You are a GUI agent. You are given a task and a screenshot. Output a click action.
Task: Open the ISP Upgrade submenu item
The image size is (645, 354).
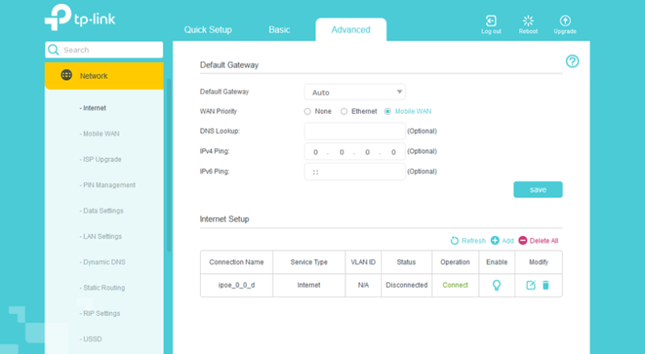coord(100,160)
